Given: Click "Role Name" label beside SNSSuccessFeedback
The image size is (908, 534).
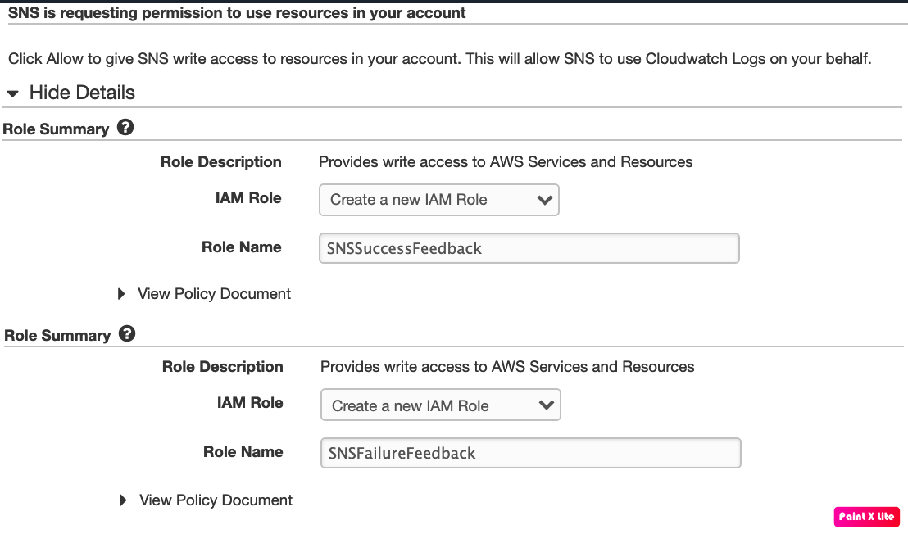Looking at the screenshot, I should [242, 247].
